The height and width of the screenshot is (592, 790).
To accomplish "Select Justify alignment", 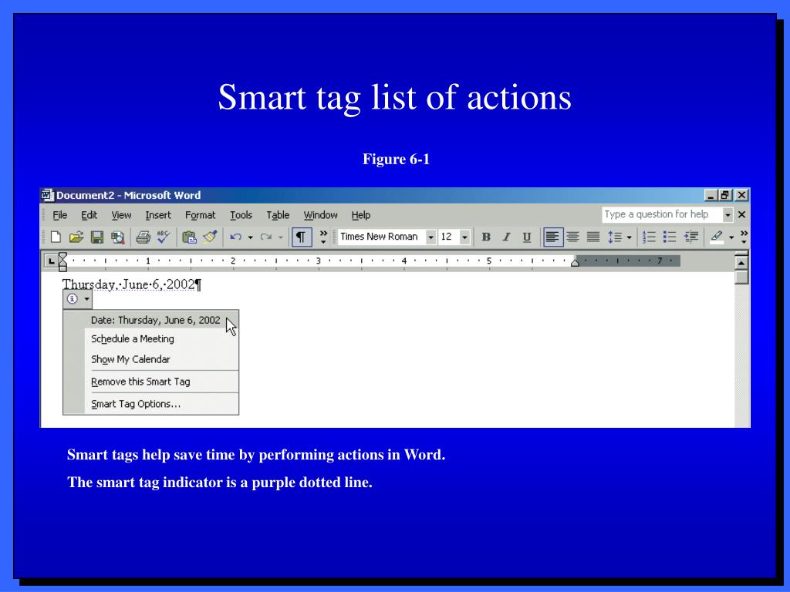I will point(593,237).
